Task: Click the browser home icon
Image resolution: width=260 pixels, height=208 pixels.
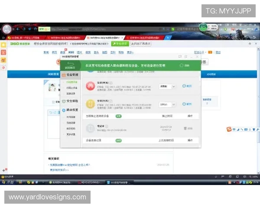Action: [x=35, y=29]
